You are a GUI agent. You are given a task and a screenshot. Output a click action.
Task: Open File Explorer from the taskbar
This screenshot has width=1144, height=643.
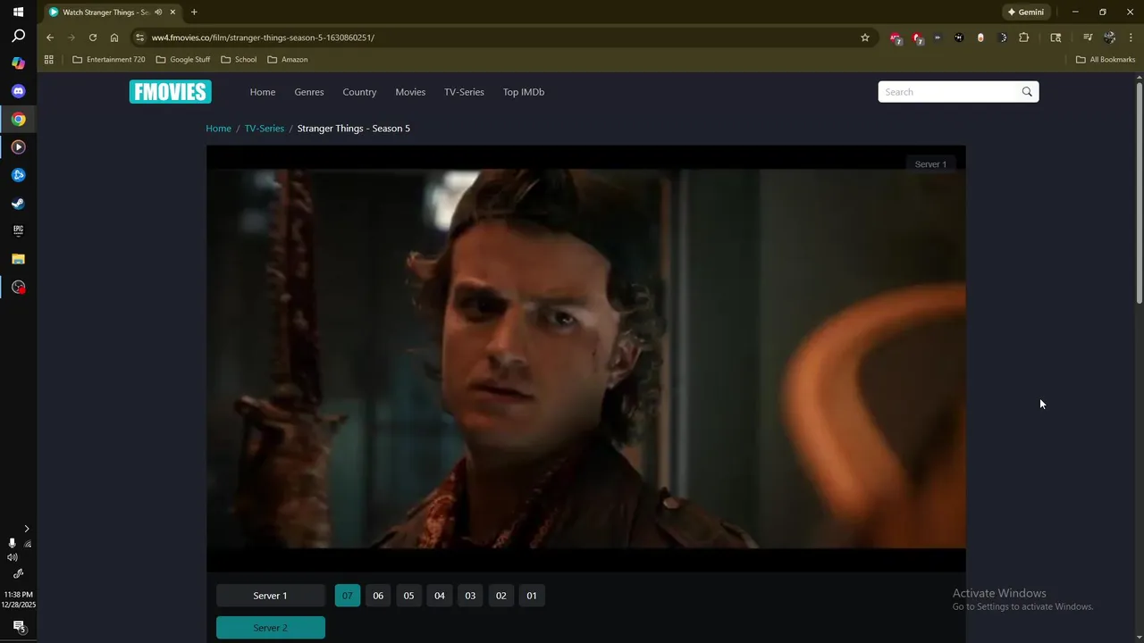[18, 259]
